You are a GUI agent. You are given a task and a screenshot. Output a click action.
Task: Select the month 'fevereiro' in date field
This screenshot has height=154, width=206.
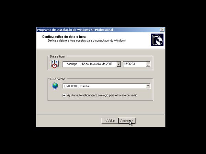point(95,64)
